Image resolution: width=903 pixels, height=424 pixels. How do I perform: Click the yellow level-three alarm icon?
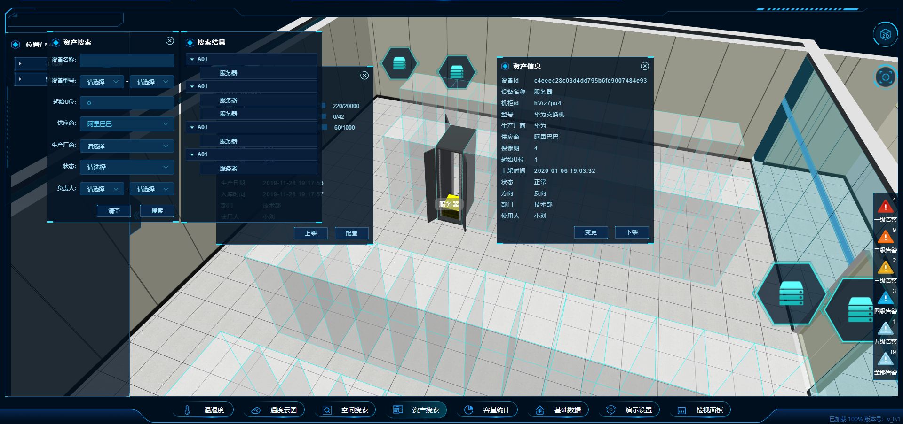pos(885,268)
